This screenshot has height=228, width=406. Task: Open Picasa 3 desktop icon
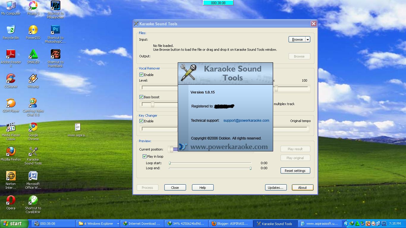pyautogui.click(x=33, y=8)
